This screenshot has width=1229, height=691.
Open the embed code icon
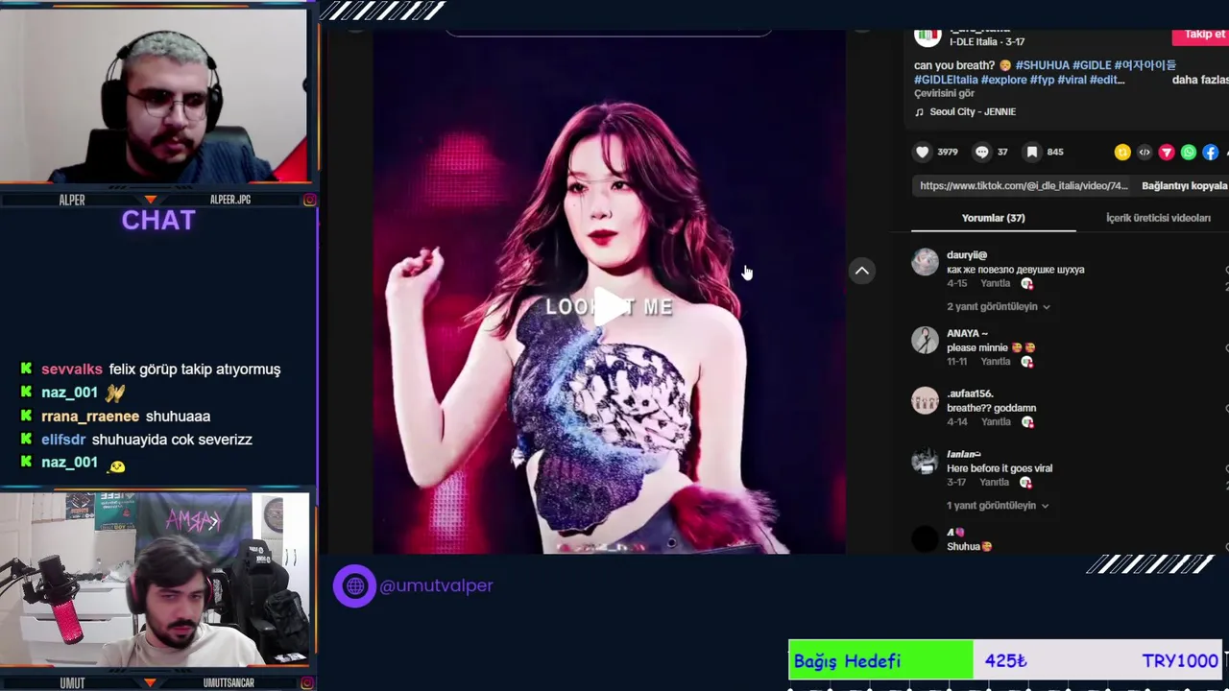(x=1145, y=152)
